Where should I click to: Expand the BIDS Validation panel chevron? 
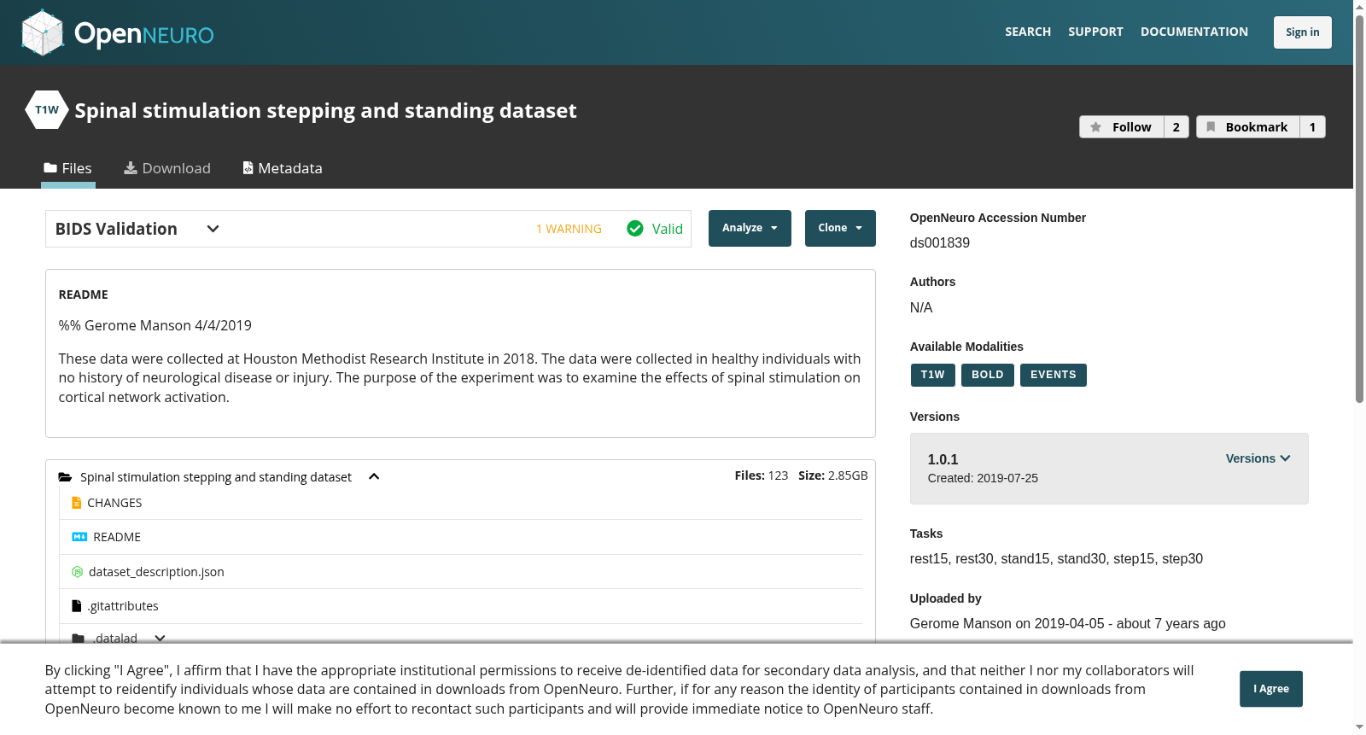coord(213,229)
